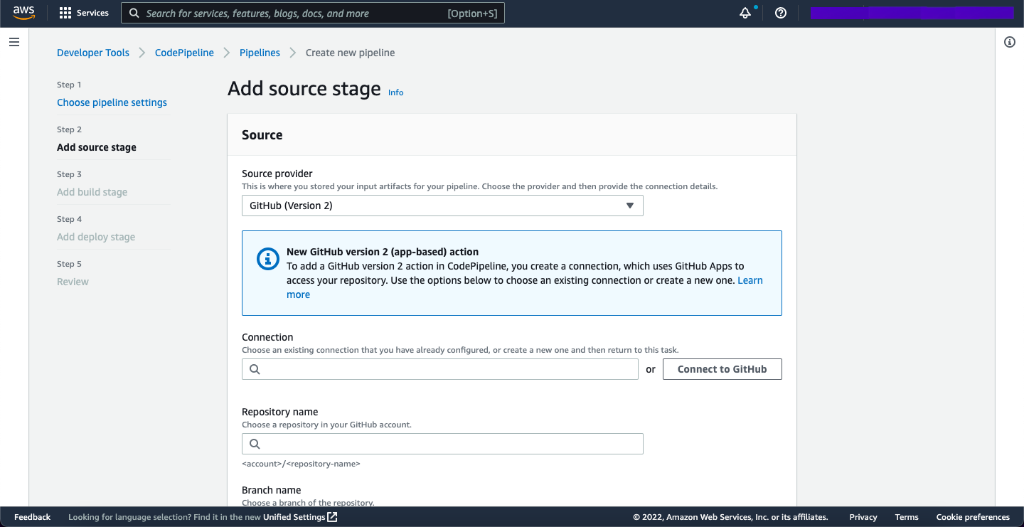The height and width of the screenshot is (527, 1024).
Task: Click the 'Branch name' label
Action: coord(271,490)
